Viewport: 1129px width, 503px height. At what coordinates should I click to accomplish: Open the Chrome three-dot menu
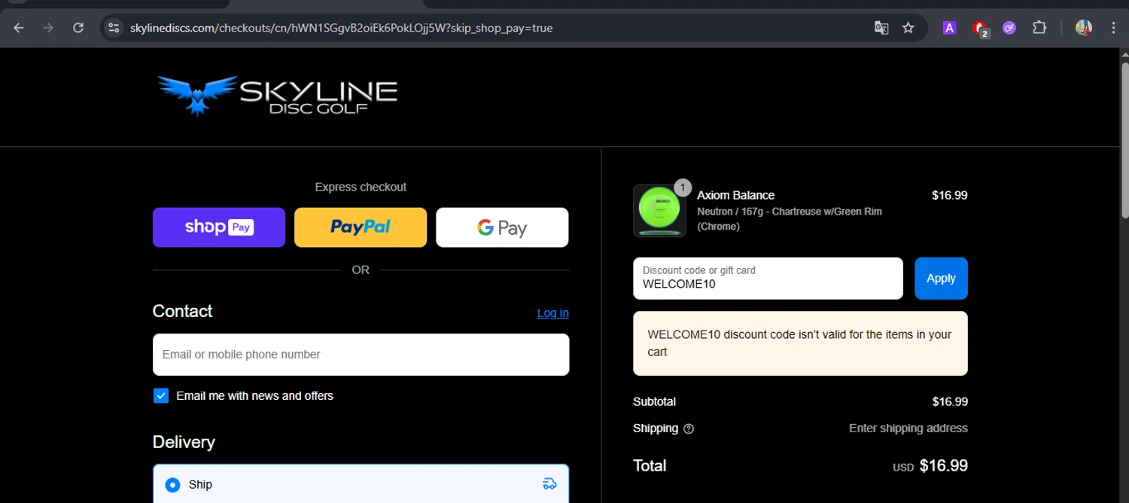tap(1113, 28)
